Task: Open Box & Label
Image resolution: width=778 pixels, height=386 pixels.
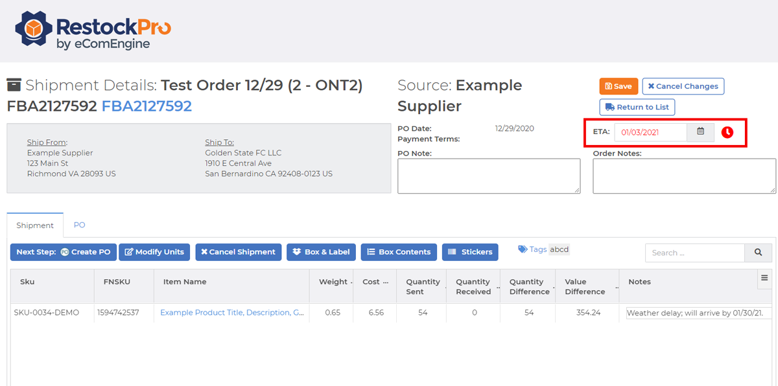Action: pyautogui.click(x=321, y=252)
